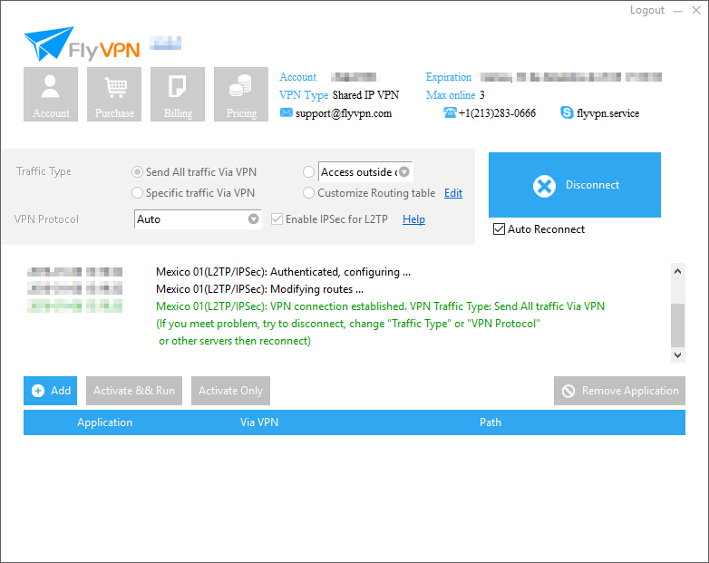Click the flyvpn.service Skype contact
Image resolution: width=709 pixels, height=563 pixels.
(607, 113)
